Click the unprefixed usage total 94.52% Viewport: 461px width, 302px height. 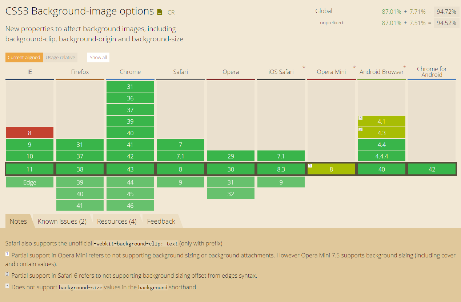(446, 23)
